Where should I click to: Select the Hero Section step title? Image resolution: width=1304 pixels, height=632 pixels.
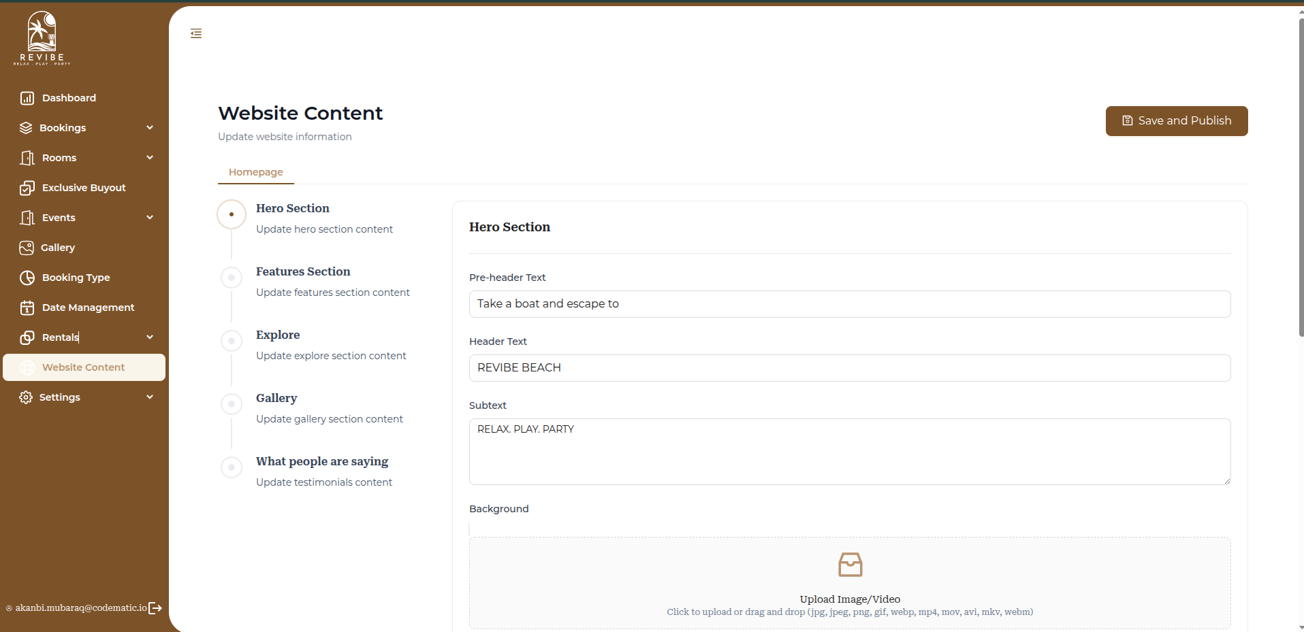293,208
